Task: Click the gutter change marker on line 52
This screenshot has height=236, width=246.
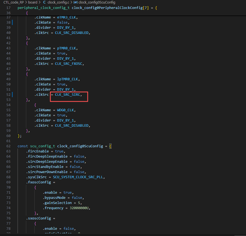Action: 12,95
